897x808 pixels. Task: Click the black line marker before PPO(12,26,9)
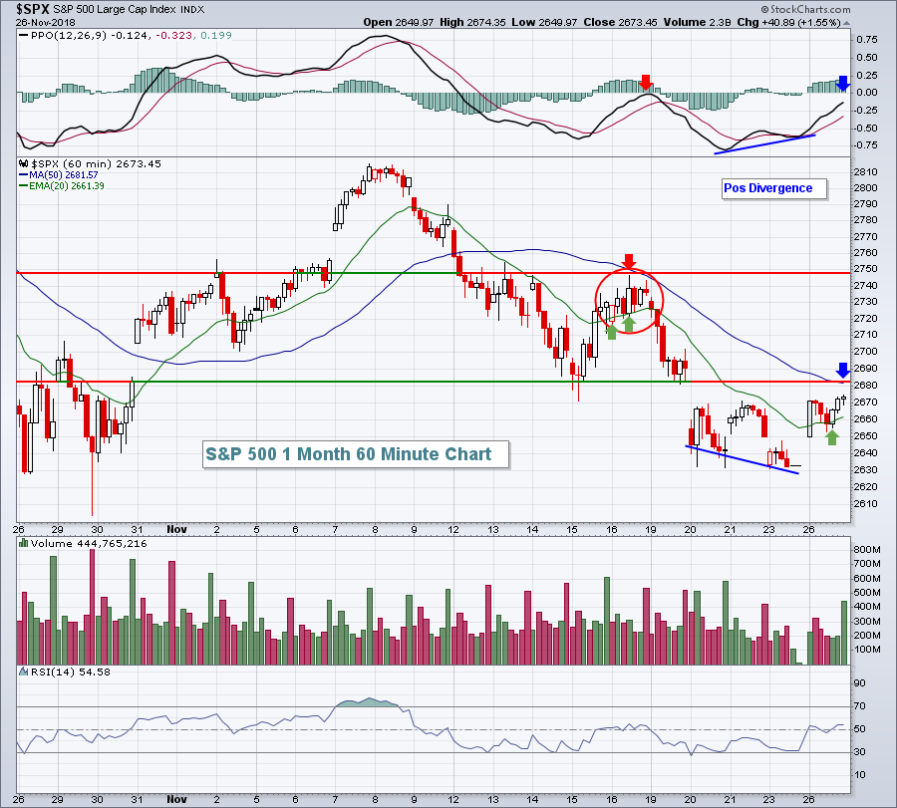coord(23,36)
